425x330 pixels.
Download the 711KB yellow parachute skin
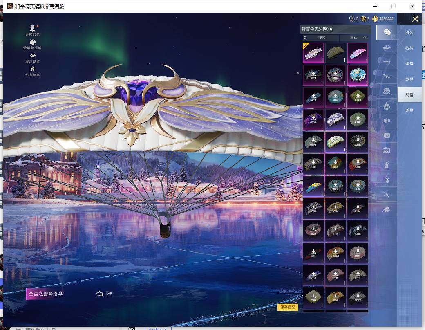click(x=336, y=297)
